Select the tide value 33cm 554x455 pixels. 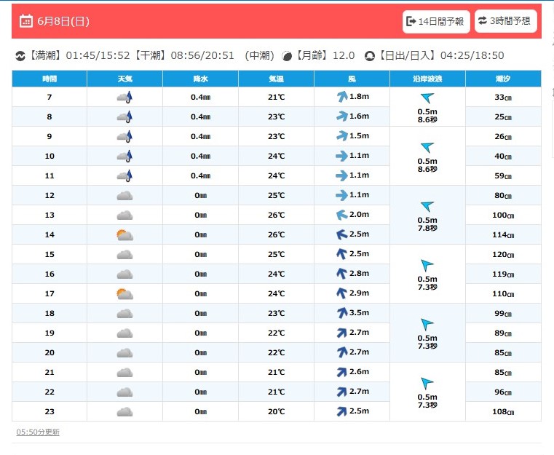(503, 97)
